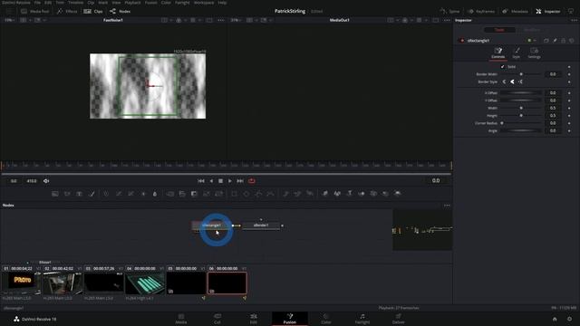Viewport: 580px width, 326px height.
Task: Switch to the Controls tab in Inspector
Action: tap(498, 53)
